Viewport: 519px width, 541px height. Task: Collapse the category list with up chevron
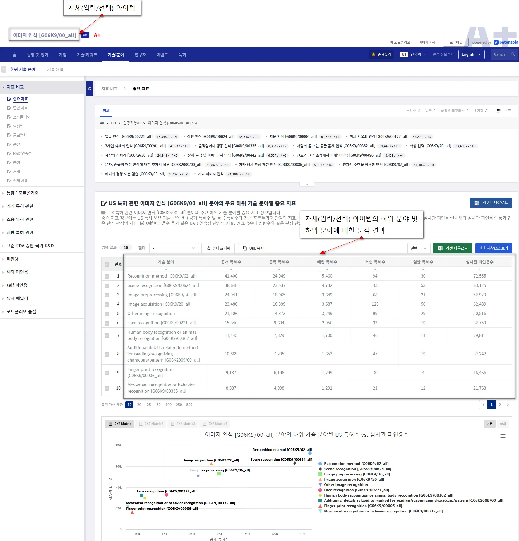point(307,184)
